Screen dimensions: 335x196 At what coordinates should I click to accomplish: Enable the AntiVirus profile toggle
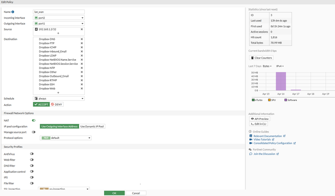click(x=32, y=154)
